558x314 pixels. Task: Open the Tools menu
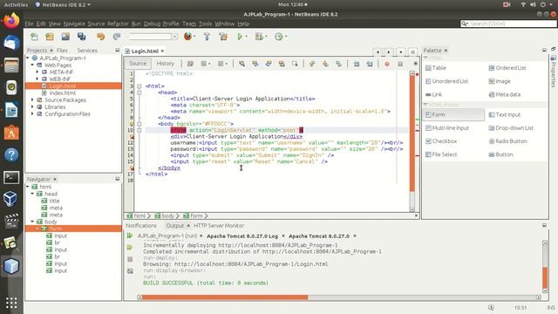click(205, 24)
